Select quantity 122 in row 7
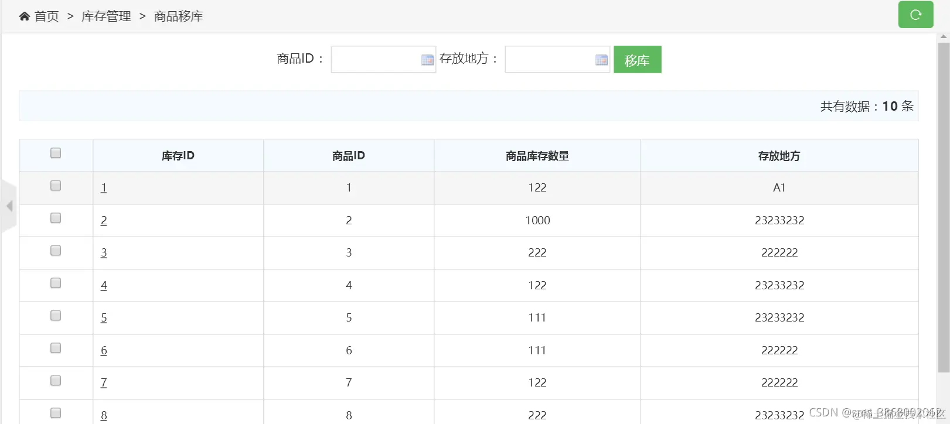This screenshot has height=424, width=950. 537,383
